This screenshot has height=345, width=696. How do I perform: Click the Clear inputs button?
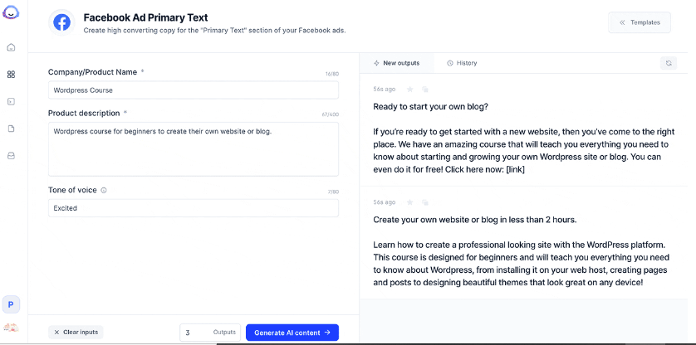[x=76, y=332]
